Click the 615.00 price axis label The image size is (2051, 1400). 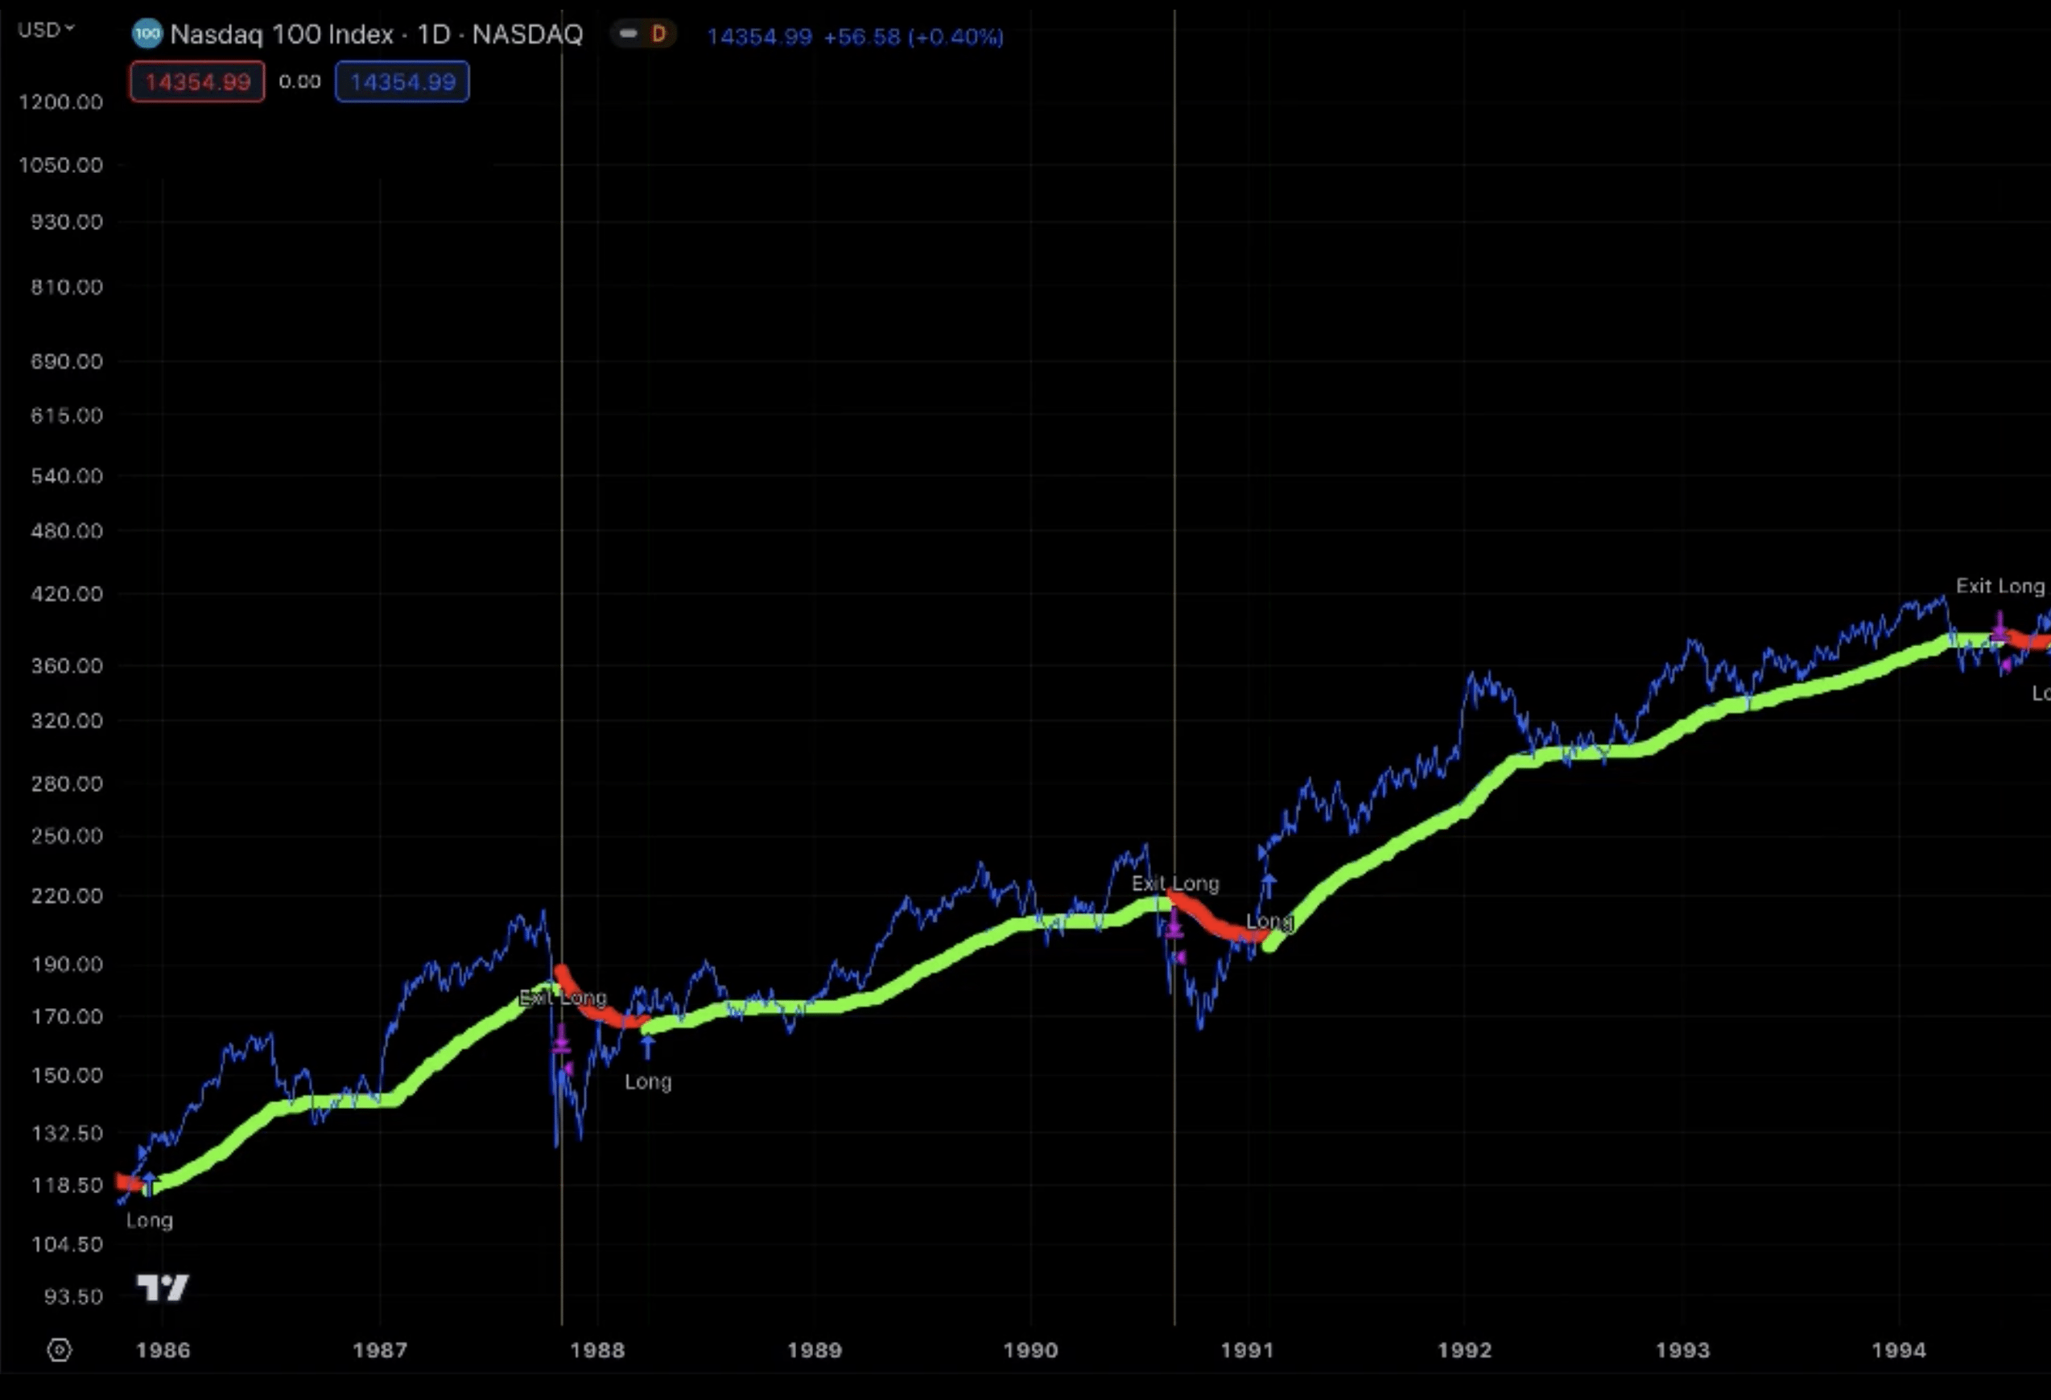coord(67,415)
